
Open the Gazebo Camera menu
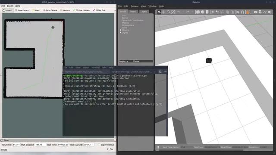tap(135, 6)
